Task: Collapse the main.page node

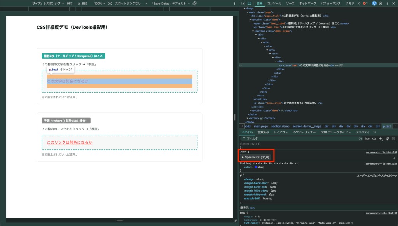Action: tap(248, 12)
